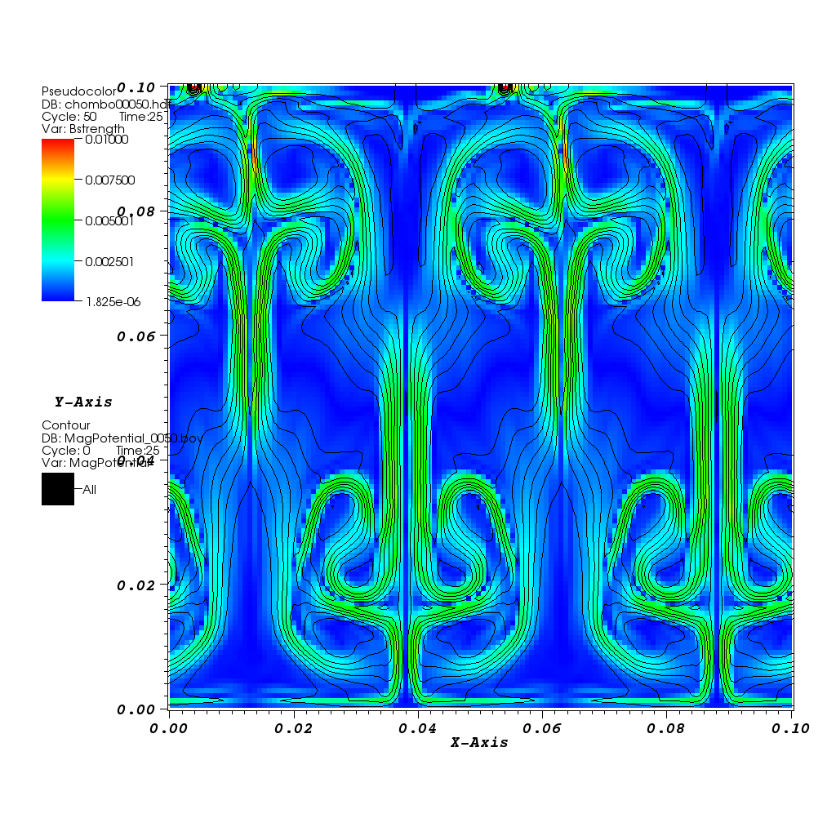Viewport: 836px width, 836px height.
Task: Click 'Cycle: 0' in the Contour legend
Action: pyautogui.click(x=66, y=451)
